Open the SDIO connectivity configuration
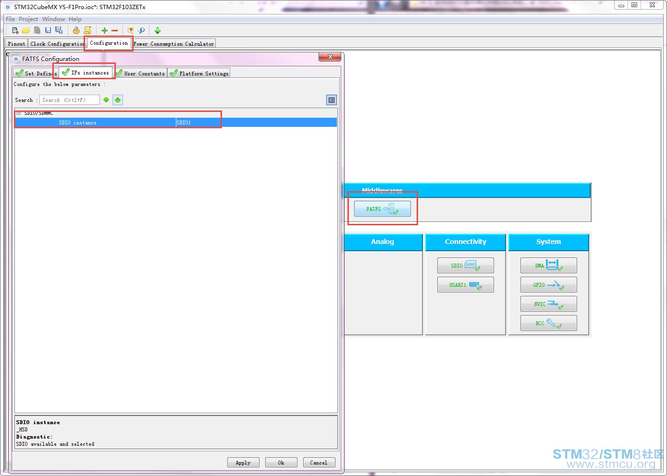667x476 pixels. point(466,266)
